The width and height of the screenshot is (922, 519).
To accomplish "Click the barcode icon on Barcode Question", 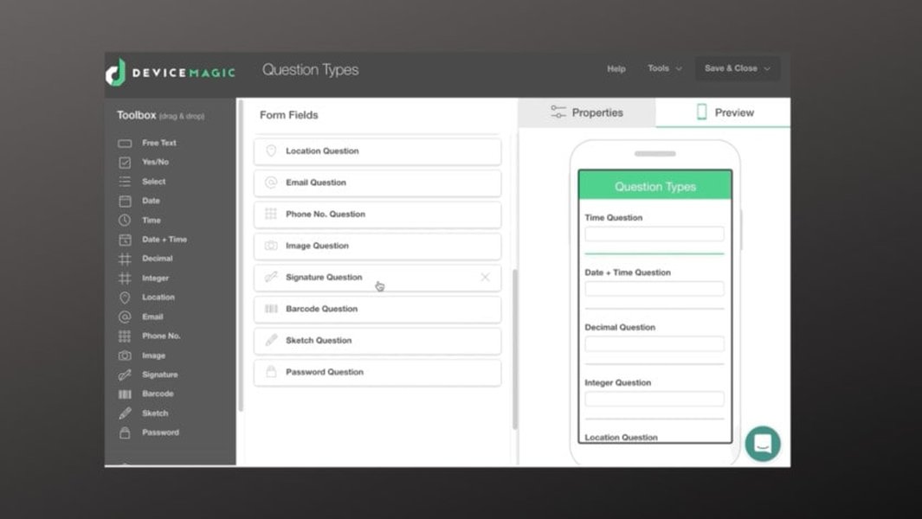I will [271, 309].
